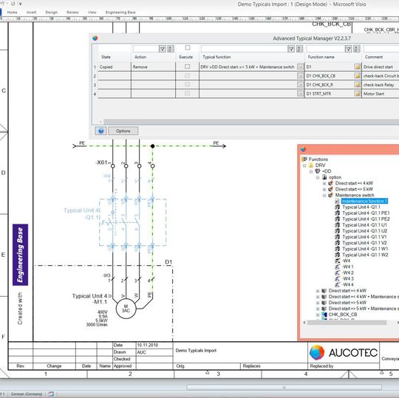Open the Design ribbon tab

click(52, 13)
